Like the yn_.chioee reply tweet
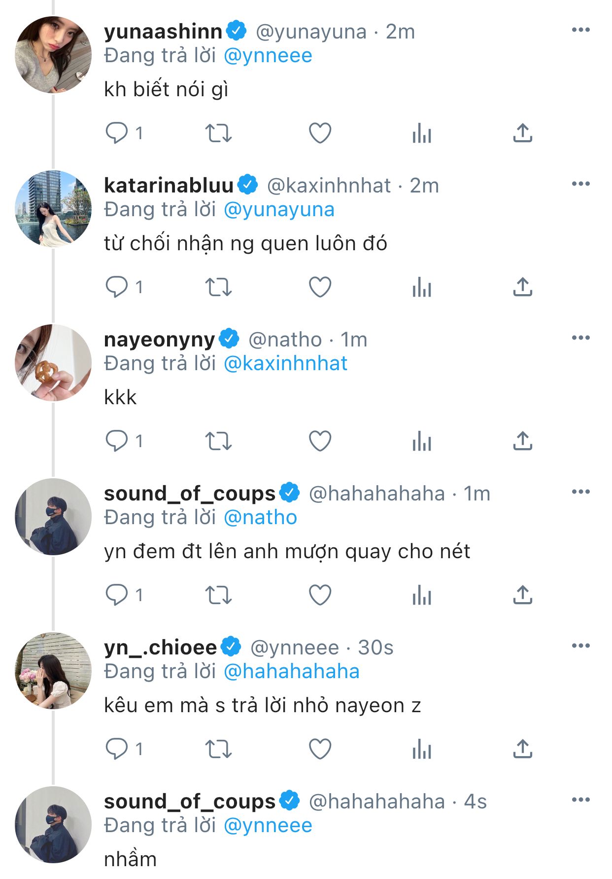 pos(320,749)
